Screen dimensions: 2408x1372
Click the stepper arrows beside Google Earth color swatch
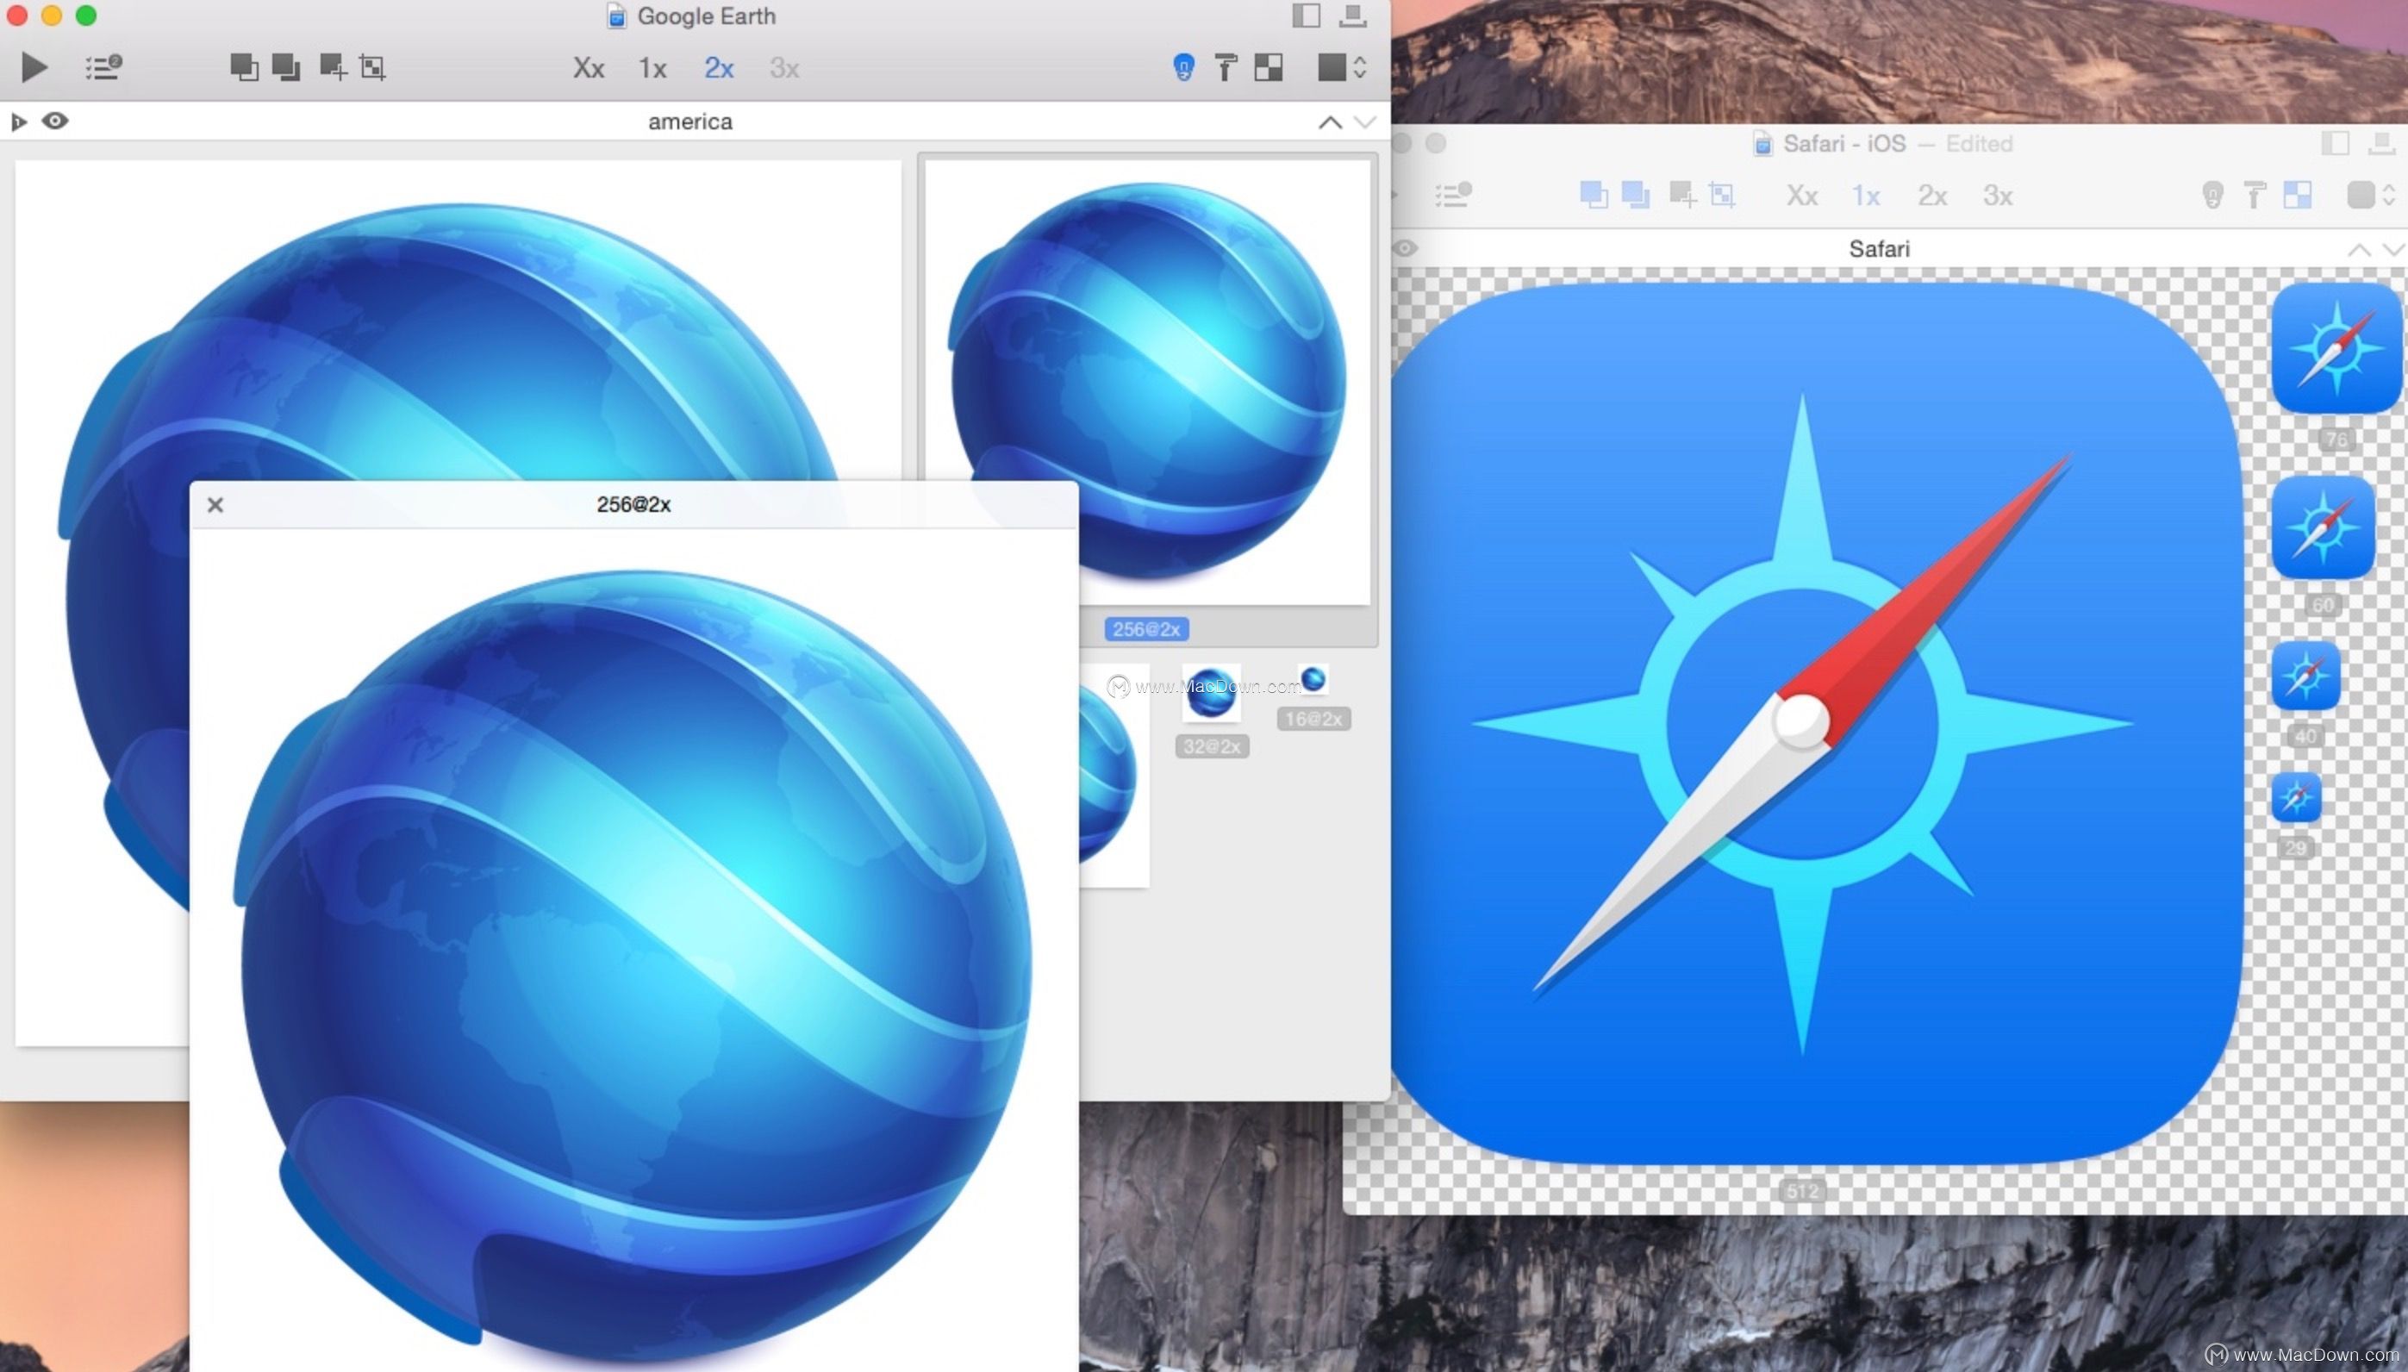(x=1359, y=67)
